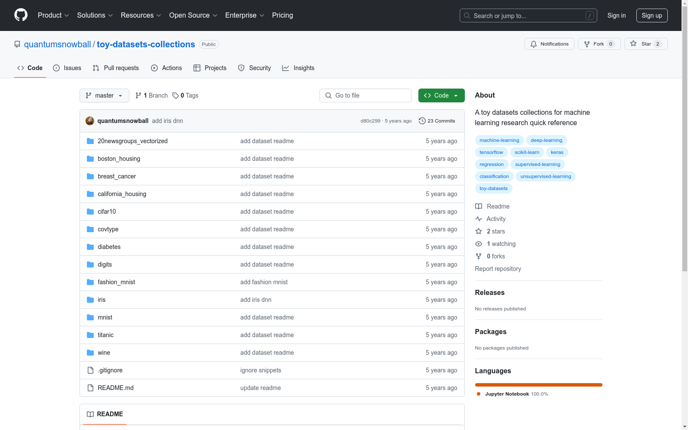
Task: Open the green Code dropdown button
Action: point(441,95)
